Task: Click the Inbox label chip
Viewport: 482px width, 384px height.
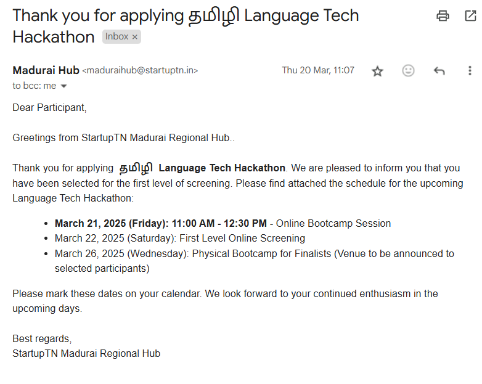Action: tap(116, 37)
